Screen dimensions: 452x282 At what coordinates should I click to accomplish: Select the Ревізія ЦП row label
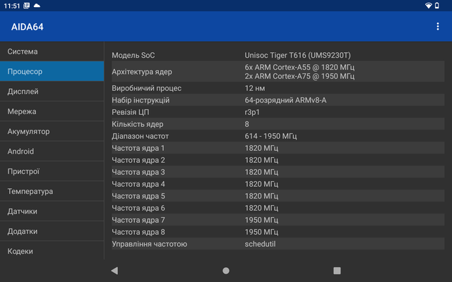pyautogui.click(x=131, y=112)
